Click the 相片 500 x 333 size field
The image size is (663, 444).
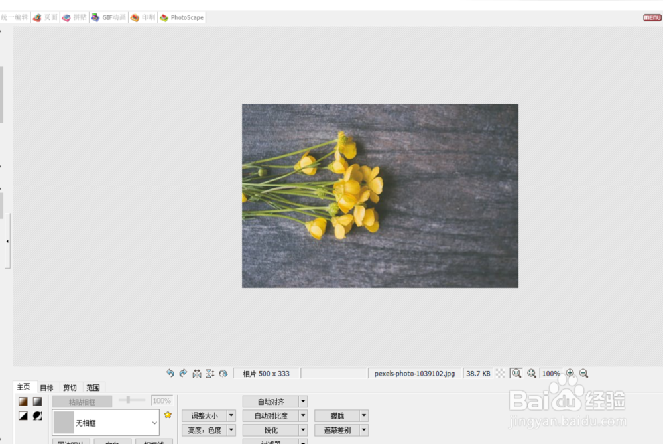pyautogui.click(x=266, y=374)
